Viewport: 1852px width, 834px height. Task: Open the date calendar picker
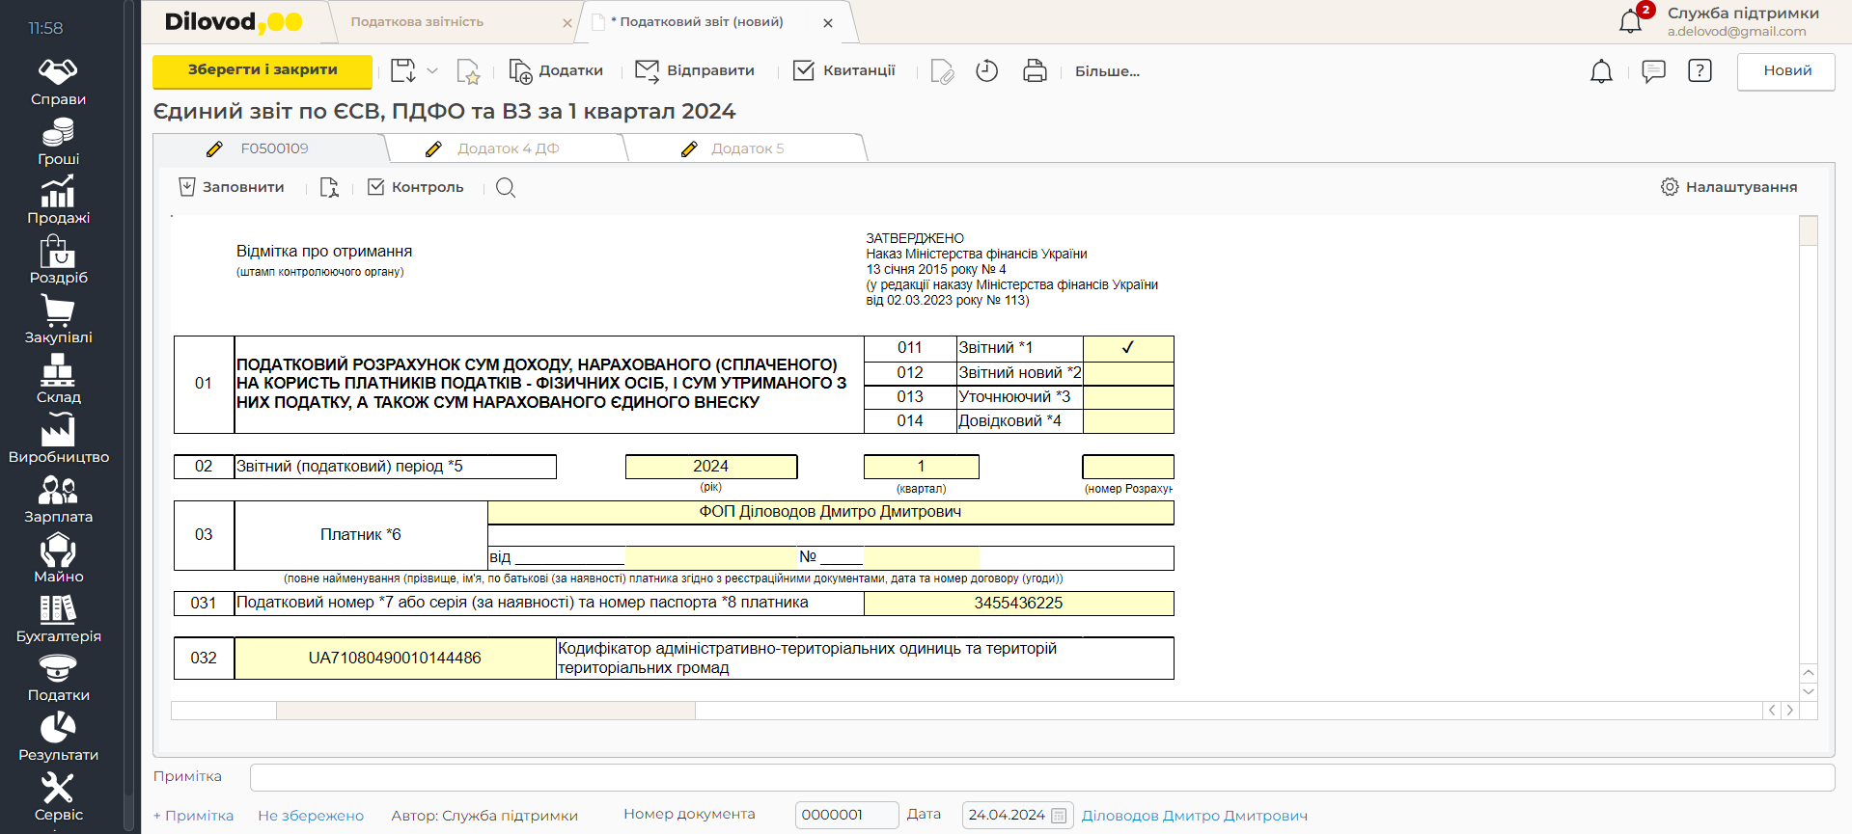click(x=1059, y=816)
